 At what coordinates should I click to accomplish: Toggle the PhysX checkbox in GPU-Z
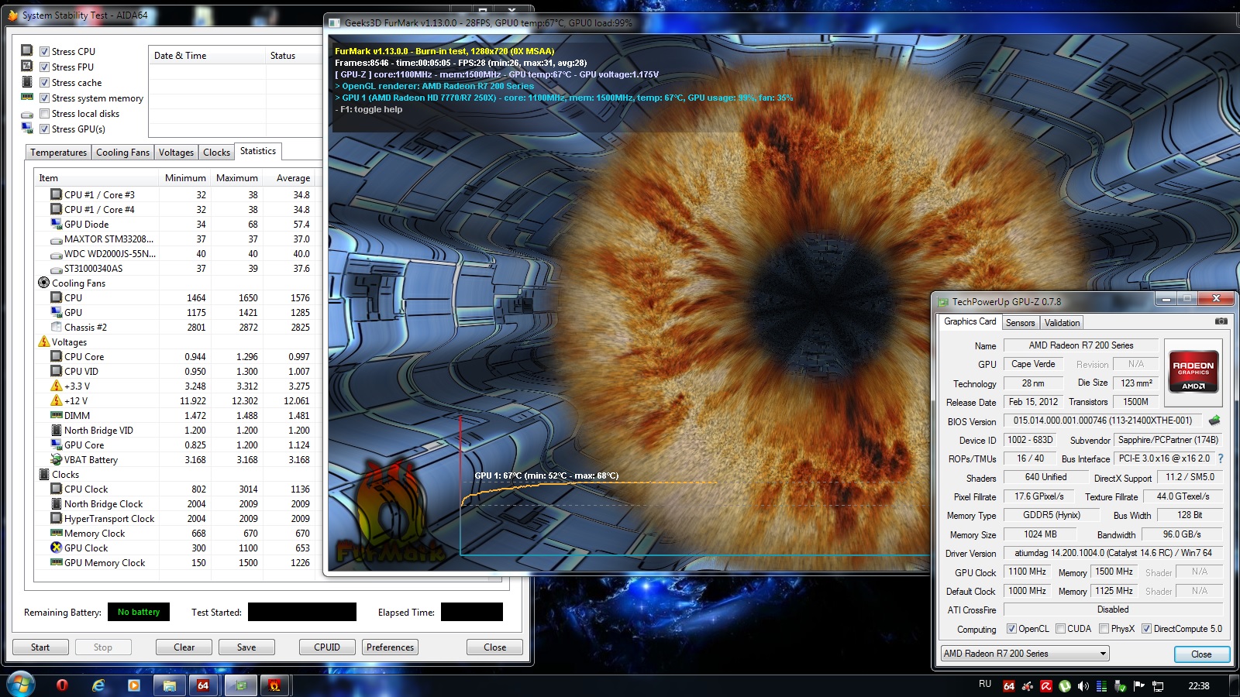coord(1104,629)
